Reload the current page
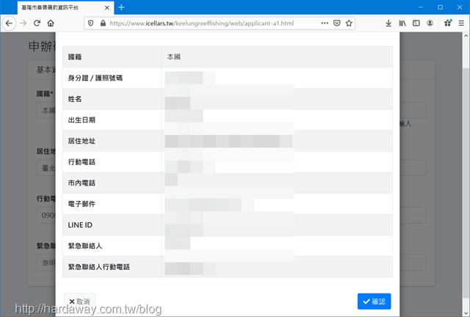Screen dimensions: 470x317 click(x=37, y=23)
